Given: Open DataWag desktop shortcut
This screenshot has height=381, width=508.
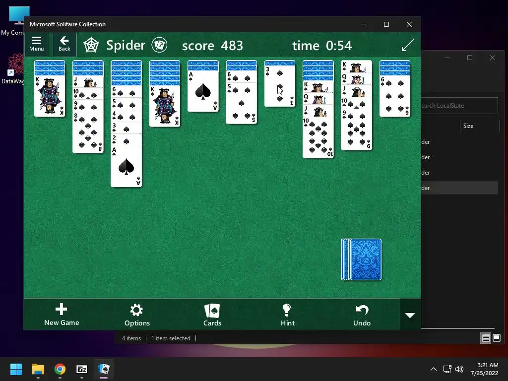Looking at the screenshot, I should click(x=13, y=69).
